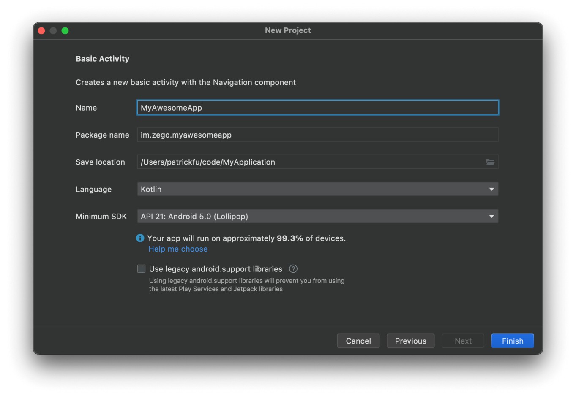Open the folder browser for save location
The height and width of the screenshot is (398, 576).
[490, 162]
